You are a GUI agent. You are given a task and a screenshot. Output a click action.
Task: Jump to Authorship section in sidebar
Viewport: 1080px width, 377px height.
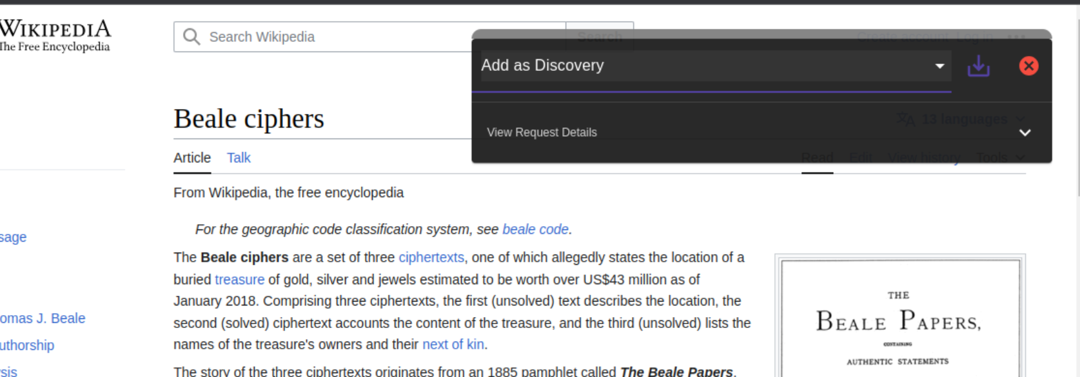point(27,345)
